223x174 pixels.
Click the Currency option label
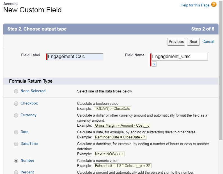28,115
